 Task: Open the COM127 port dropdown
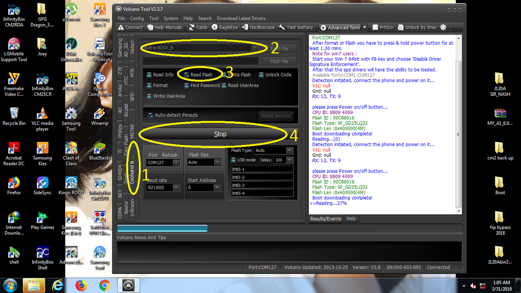[176, 162]
